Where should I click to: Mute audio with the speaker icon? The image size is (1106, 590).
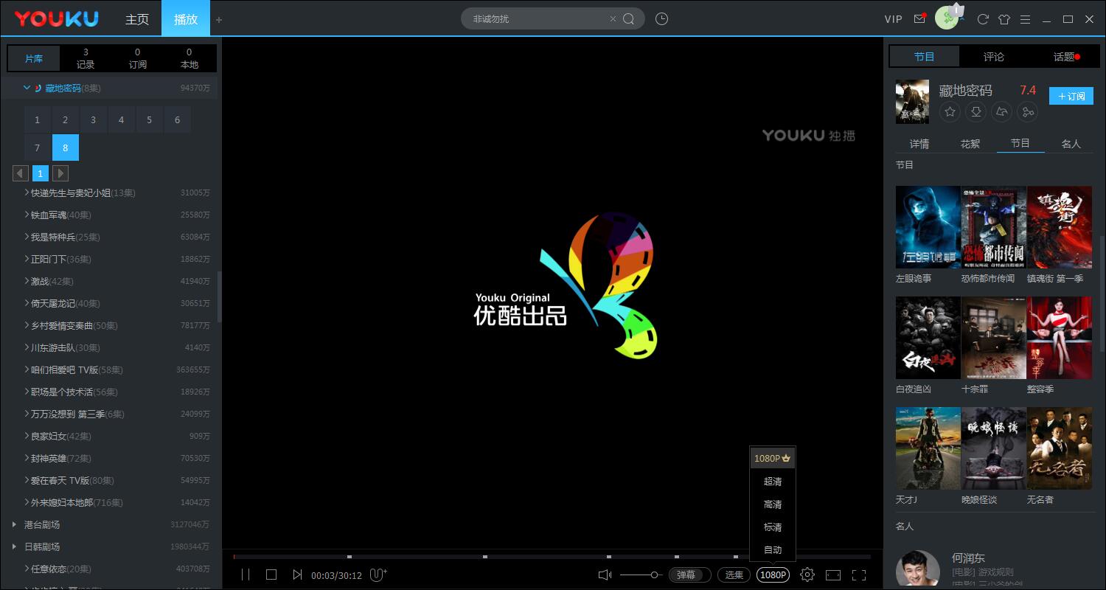[605, 575]
